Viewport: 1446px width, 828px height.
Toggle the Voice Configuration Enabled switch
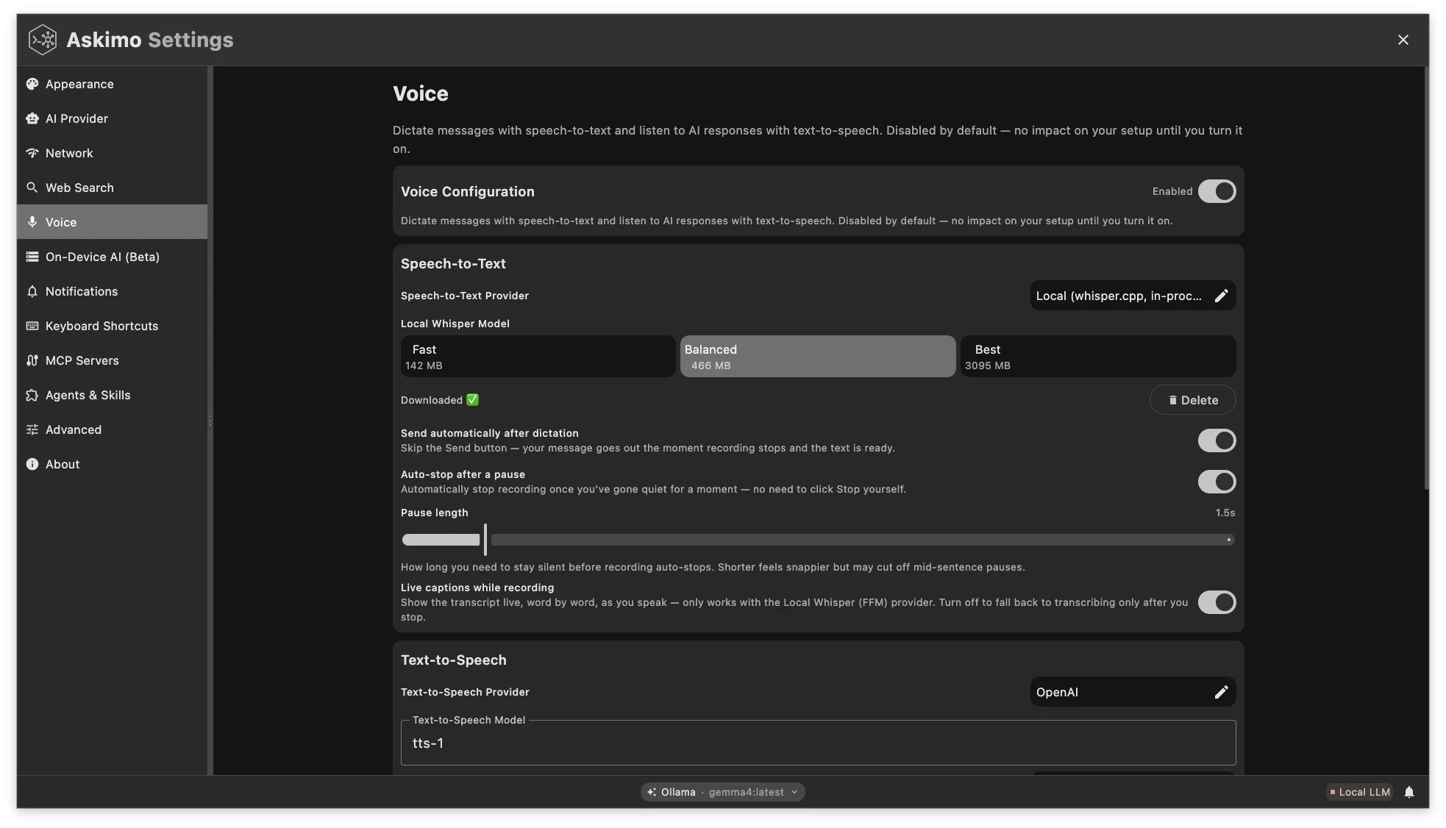(x=1217, y=191)
